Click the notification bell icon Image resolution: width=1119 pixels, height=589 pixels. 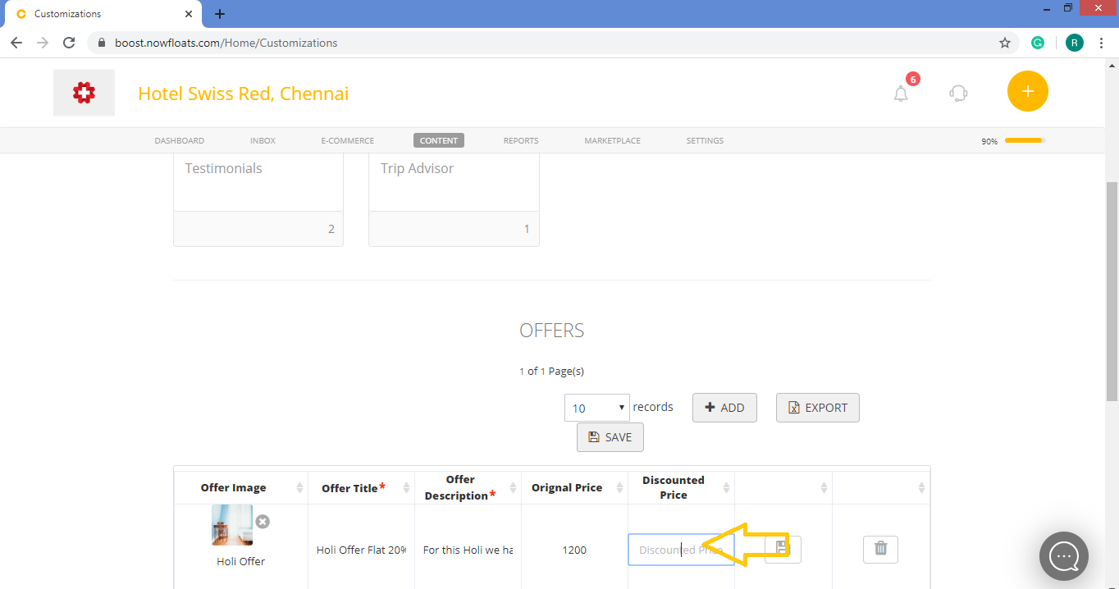click(901, 93)
